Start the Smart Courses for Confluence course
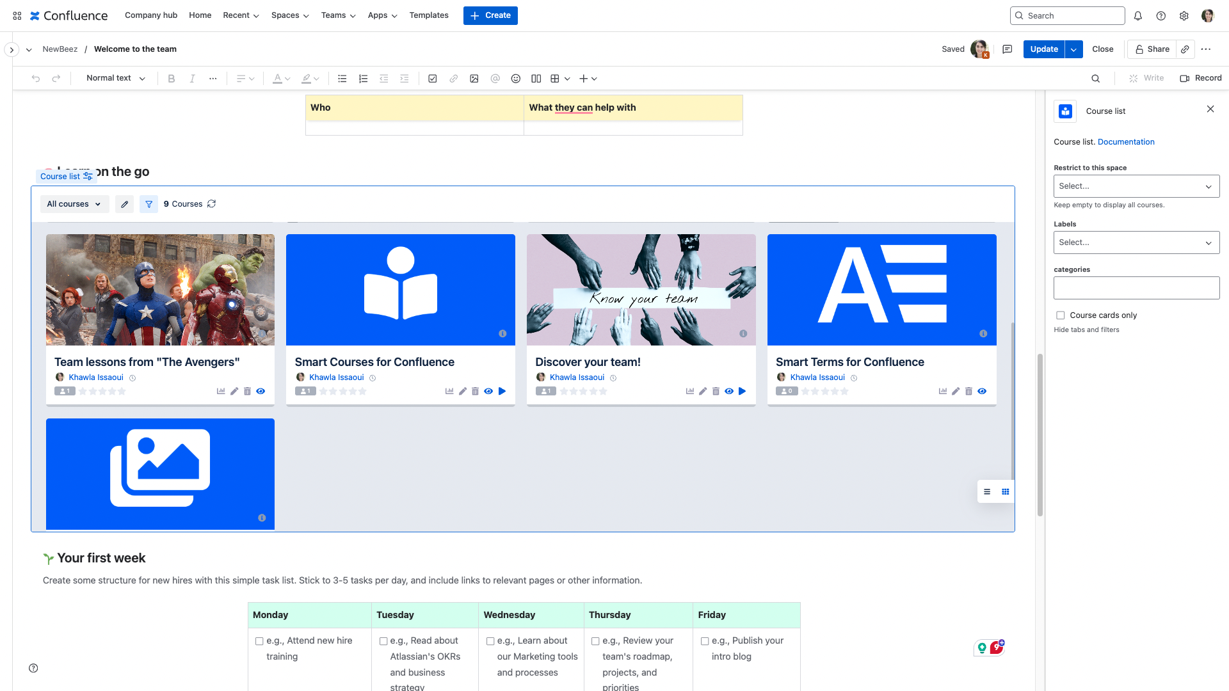The image size is (1229, 691). point(502,392)
